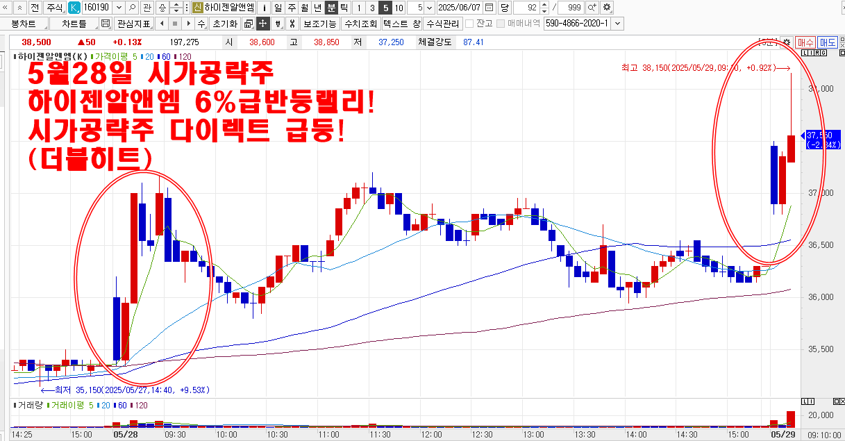
Task: Select daily 일 chart period
Action: pos(278,8)
